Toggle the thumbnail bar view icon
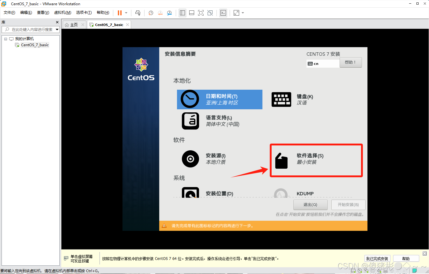Viewport: 429px width, 274px height. click(192, 13)
